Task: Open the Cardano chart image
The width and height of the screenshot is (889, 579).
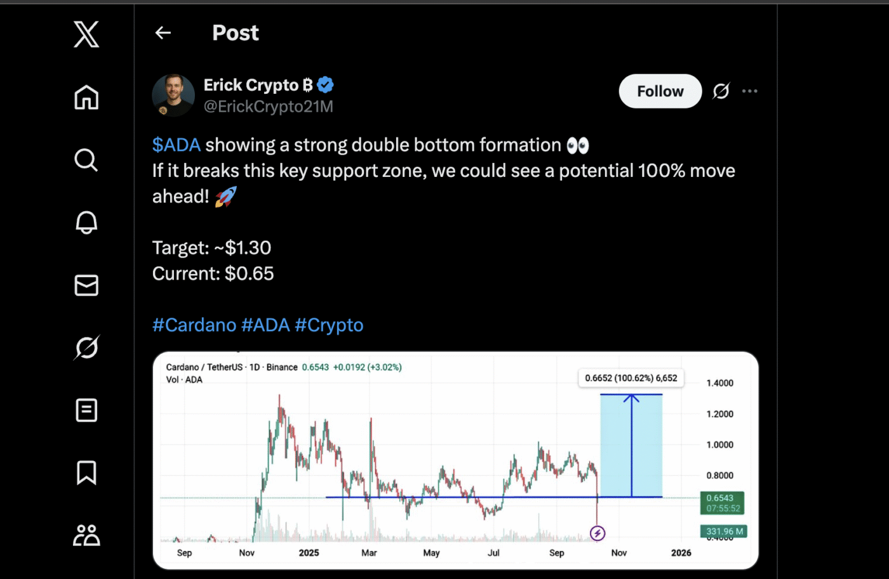Action: 455,460
